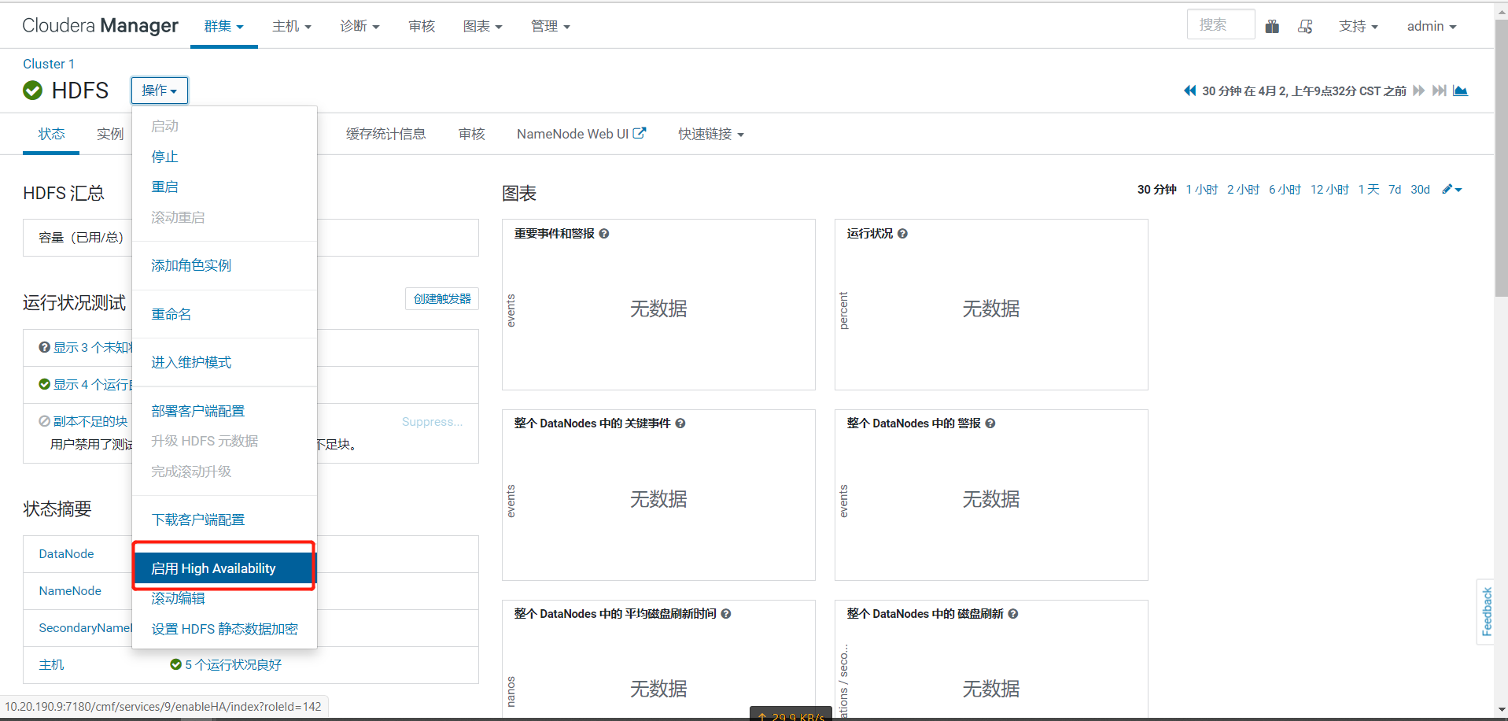Go to Cluster 1 breadcrumb link
This screenshot has height=721, width=1508.
(49, 64)
